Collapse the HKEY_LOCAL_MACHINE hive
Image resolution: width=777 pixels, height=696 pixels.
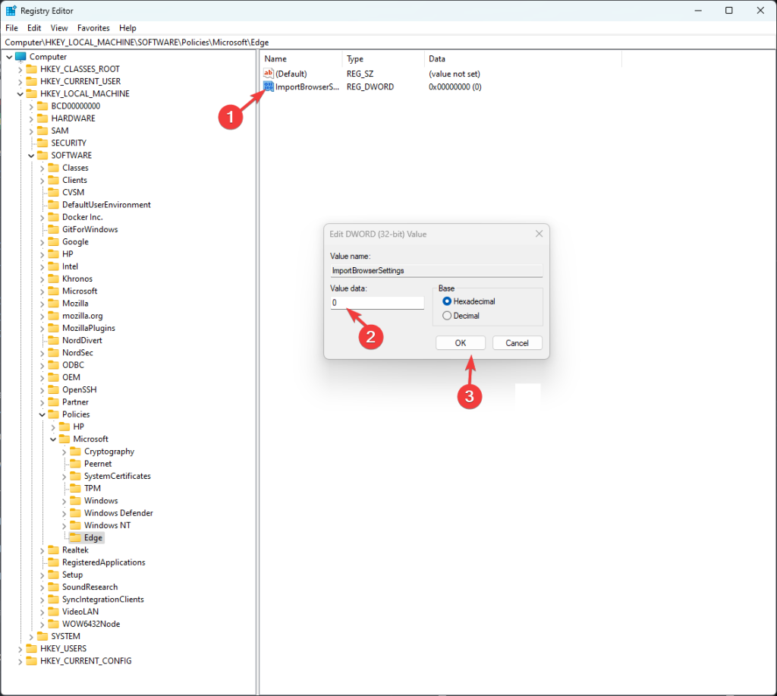20,93
